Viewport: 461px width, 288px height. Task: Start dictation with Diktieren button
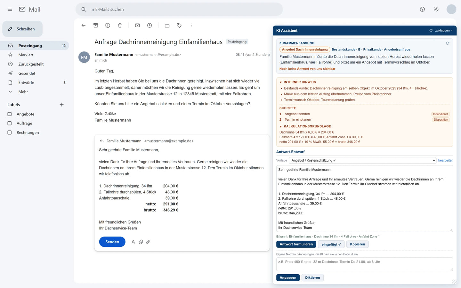coord(312,277)
